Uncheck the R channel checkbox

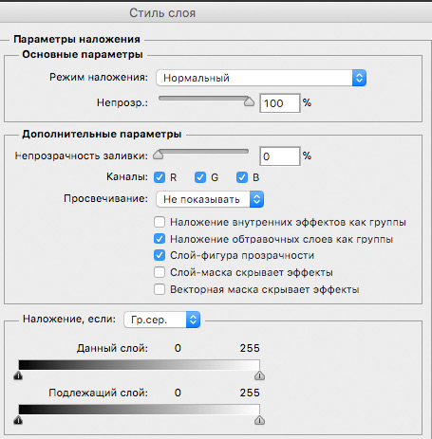coord(160,177)
